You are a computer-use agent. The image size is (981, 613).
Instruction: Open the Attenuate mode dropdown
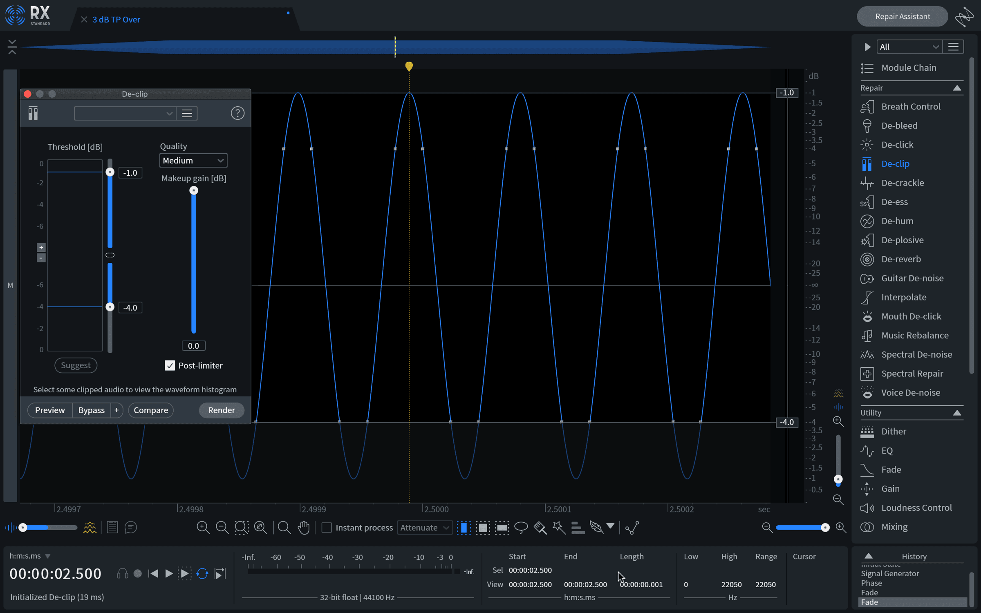(x=425, y=528)
